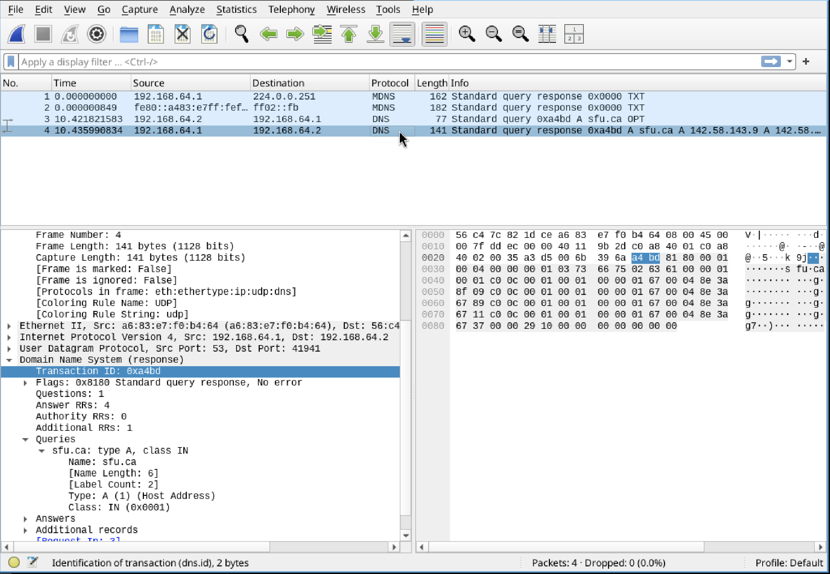Open the Statistics menu
Image resolution: width=830 pixels, height=574 pixels.
click(236, 9)
